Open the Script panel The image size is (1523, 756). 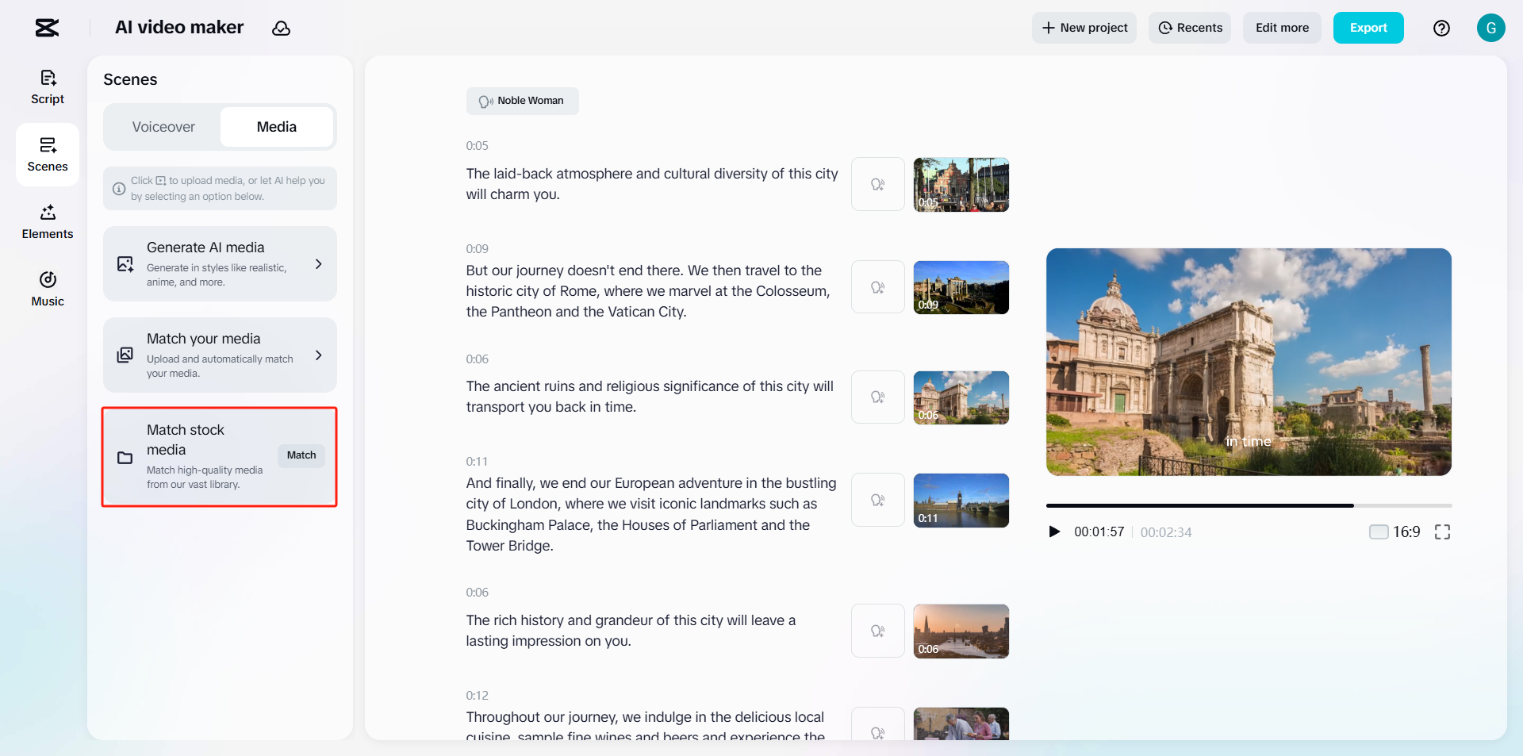click(x=48, y=87)
